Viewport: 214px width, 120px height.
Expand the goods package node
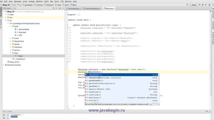tap(10, 44)
